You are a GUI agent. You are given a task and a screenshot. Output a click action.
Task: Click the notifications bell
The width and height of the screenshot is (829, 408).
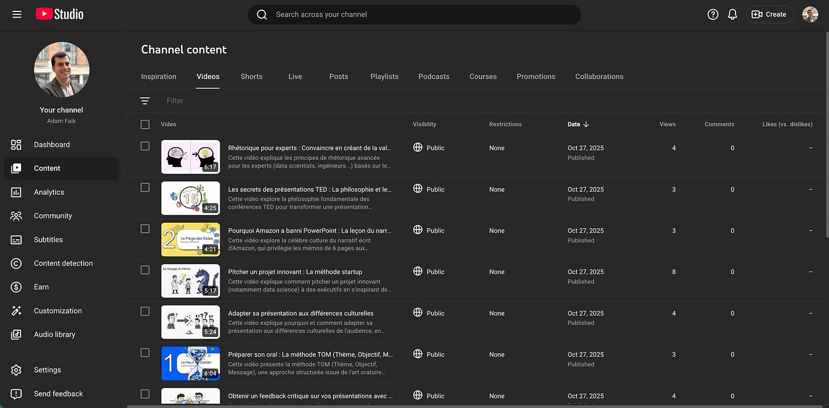733,14
